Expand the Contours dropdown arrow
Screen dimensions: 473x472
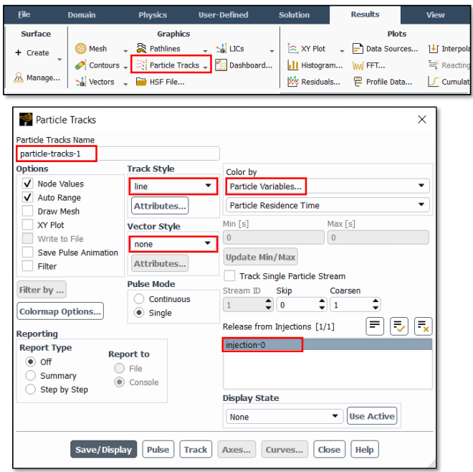tap(125, 67)
